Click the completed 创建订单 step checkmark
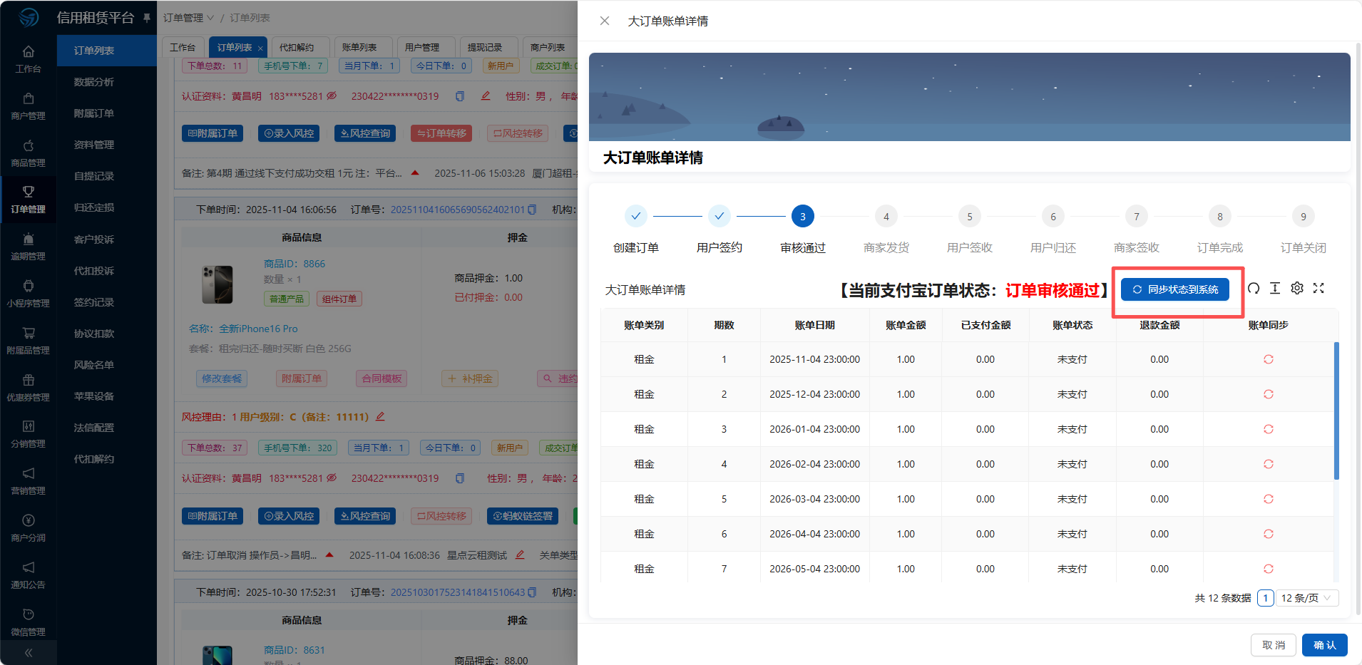Screen dimensions: 1362x665 (635, 216)
